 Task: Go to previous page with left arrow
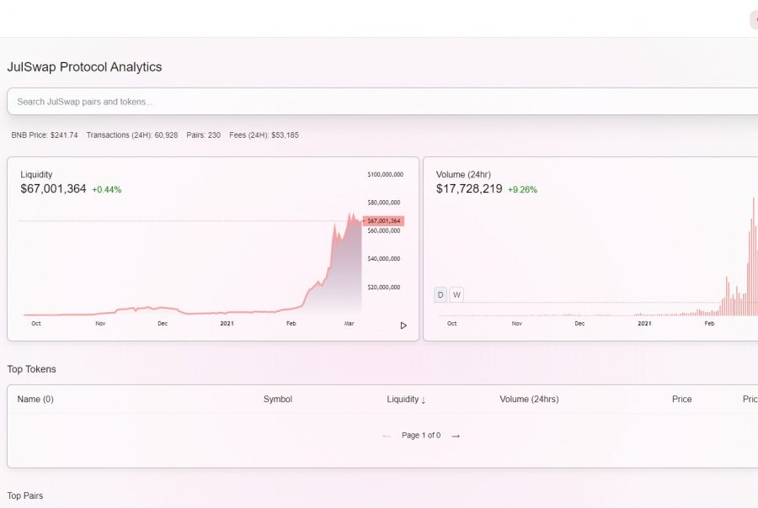coord(387,436)
